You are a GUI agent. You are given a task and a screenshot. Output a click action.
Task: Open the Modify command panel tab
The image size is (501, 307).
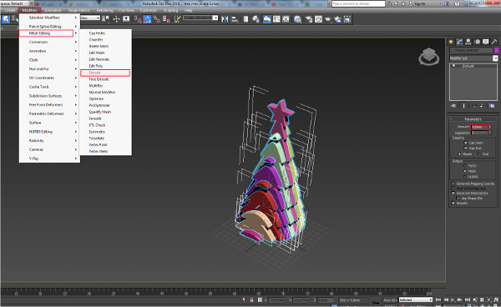pos(459,42)
